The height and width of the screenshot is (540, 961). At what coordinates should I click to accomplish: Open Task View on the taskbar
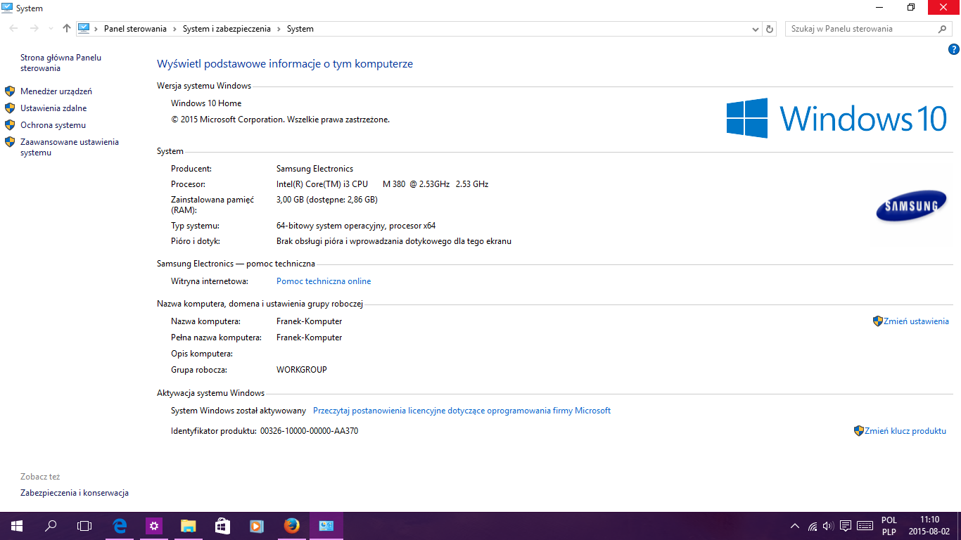tap(84, 526)
